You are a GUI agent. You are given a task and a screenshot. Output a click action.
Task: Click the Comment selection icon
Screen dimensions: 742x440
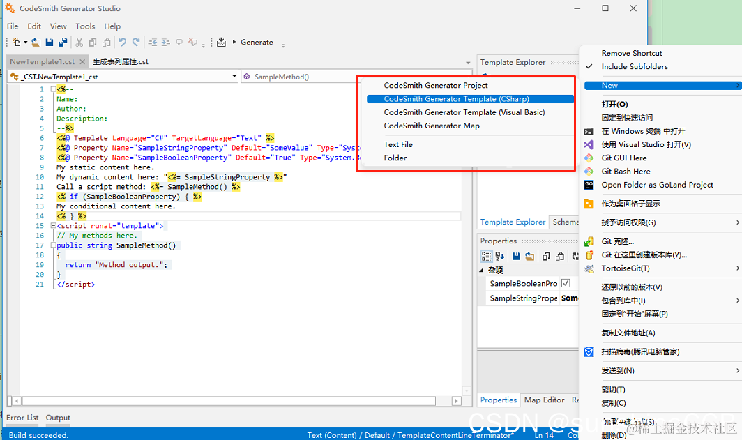pyautogui.click(x=179, y=43)
